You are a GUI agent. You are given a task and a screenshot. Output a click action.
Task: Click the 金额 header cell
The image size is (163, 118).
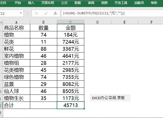71,27
